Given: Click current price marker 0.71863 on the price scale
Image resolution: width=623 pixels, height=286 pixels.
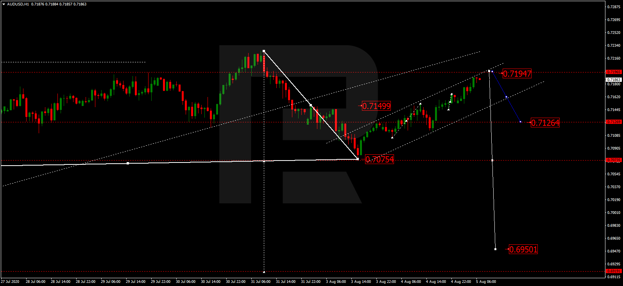Looking at the screenshot, I should tap(614, 79).
